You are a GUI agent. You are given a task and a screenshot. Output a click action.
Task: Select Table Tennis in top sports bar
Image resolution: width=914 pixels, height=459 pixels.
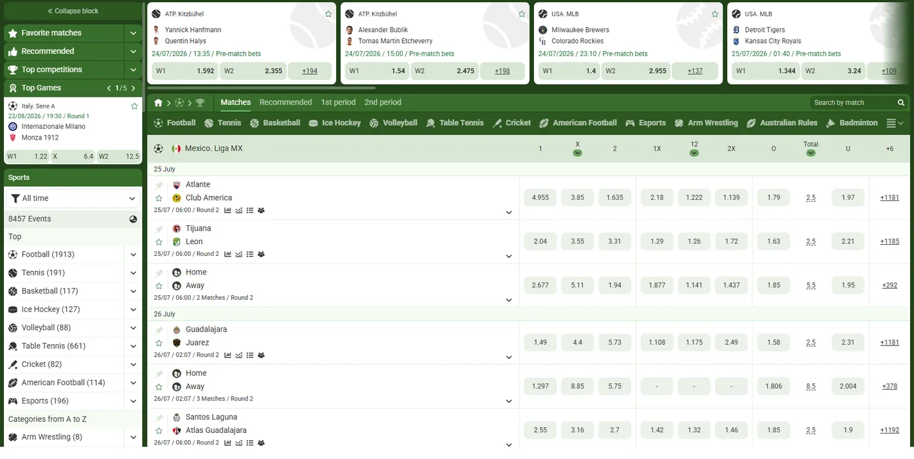455,123
